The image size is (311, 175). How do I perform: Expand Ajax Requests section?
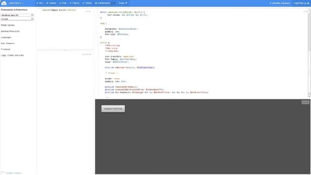[x=8, y=43]
